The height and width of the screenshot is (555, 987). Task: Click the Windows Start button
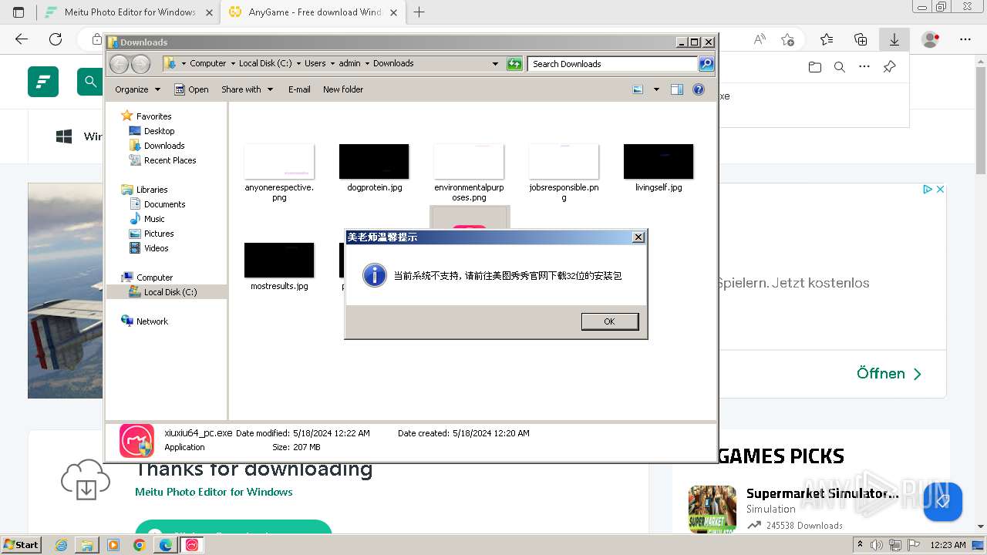pos(21,545)
